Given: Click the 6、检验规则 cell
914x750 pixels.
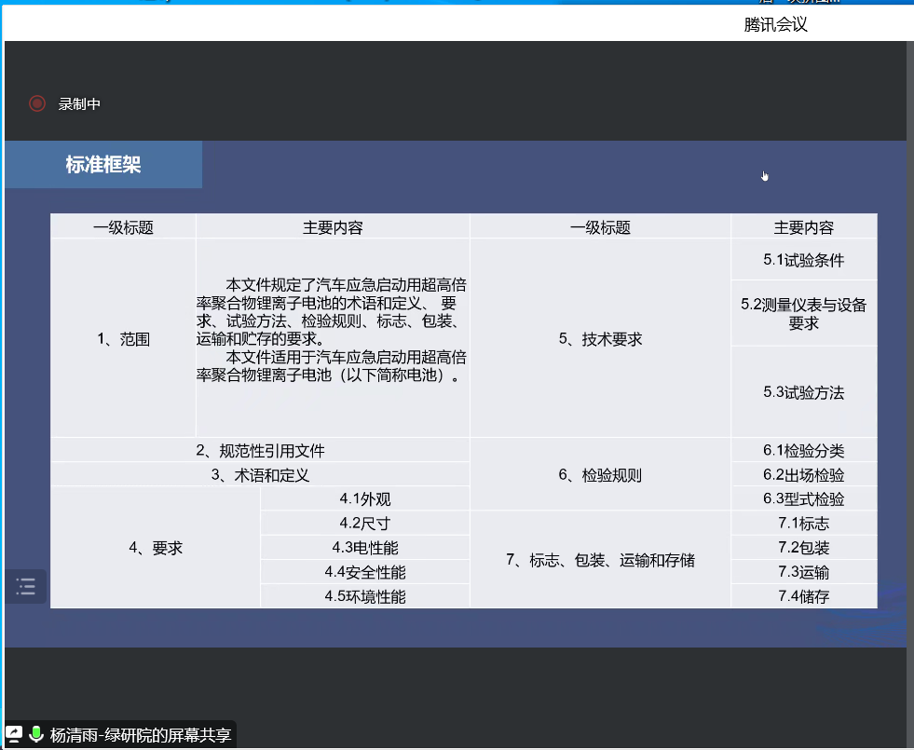Looking at the screenshot, I should click(600, 475).
